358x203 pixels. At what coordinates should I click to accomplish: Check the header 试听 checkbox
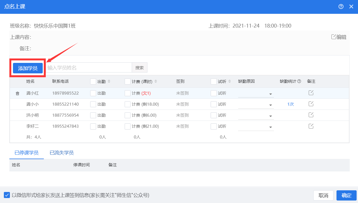click(x=214, y=81)
